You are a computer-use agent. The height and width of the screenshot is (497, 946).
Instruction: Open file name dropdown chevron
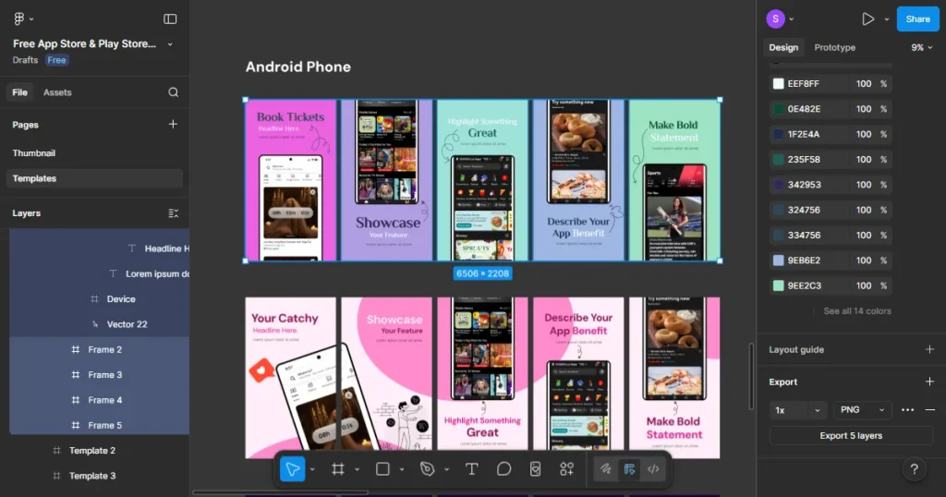pos(170,44)
